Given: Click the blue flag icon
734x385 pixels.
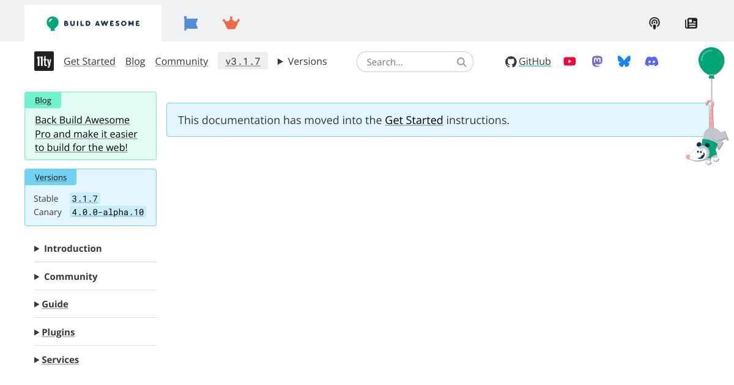Looking at the screenshot, I should (x=191, y=23).
